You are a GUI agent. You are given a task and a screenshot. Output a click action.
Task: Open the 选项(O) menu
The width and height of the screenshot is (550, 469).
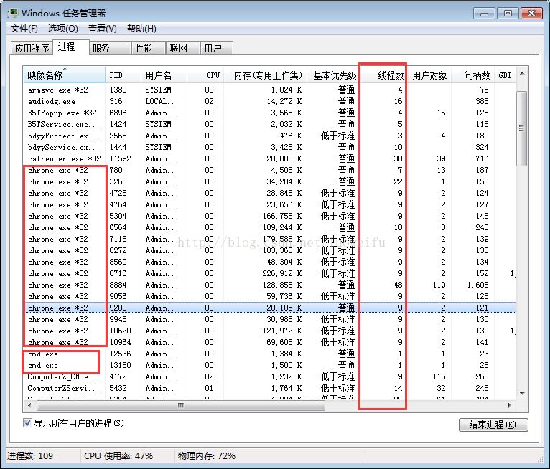point(63,29)
